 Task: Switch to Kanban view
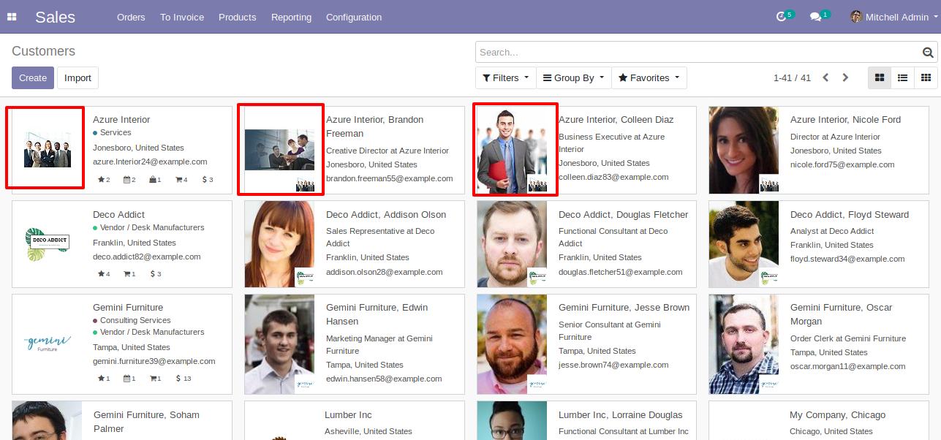pyautogui.click(x=880, y=77)
